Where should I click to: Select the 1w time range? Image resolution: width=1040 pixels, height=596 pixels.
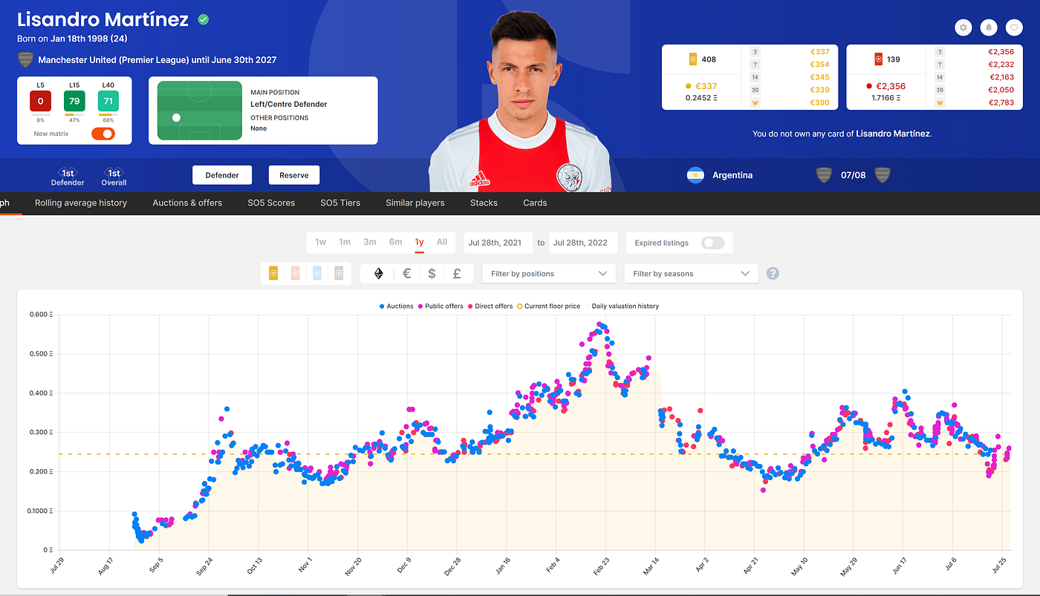click(320, 242)
